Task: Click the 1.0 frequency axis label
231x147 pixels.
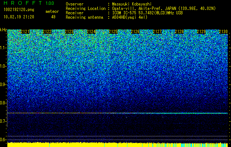Action: pos(3,66)
